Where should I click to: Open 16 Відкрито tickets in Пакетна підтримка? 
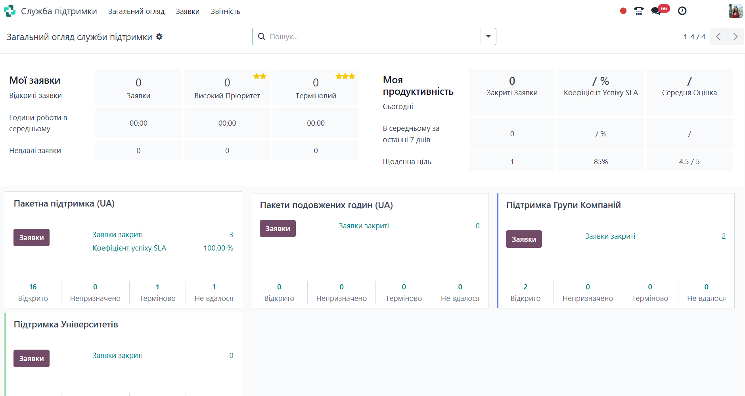pos(33,293)
